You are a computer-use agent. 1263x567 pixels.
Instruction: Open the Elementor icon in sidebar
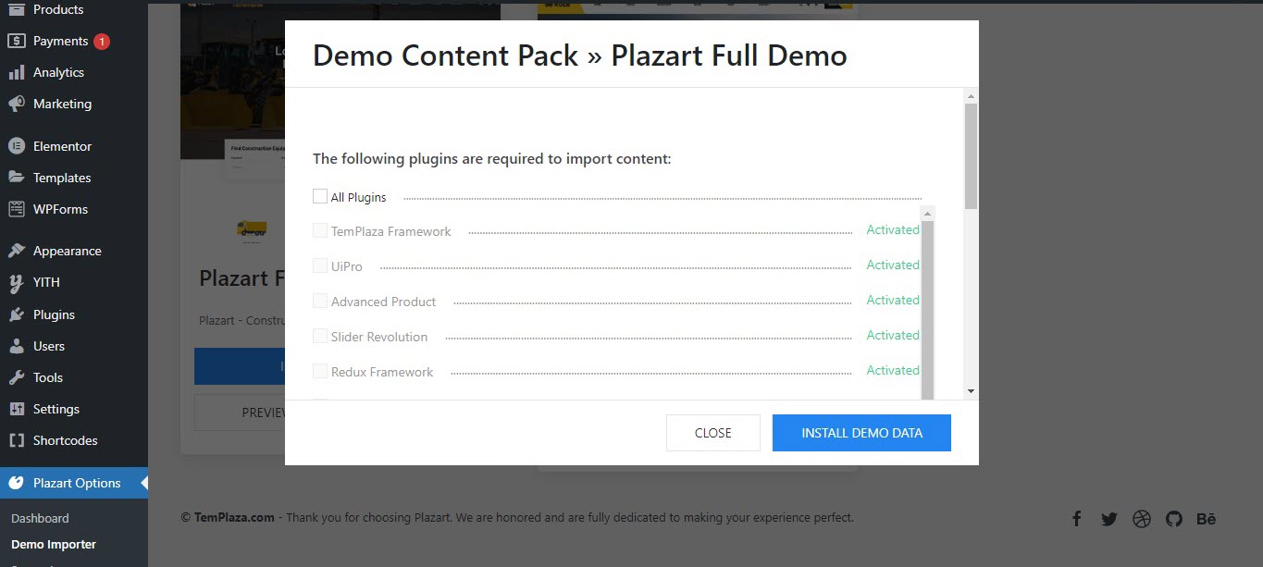click(16, 146)
